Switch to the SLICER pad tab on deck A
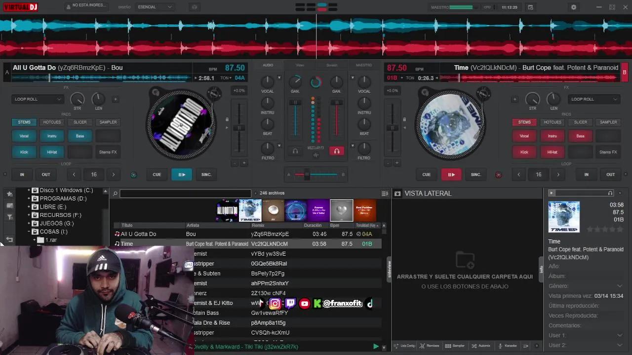The height and width of the screenshot is (355, 632). (x=80, y=122)
